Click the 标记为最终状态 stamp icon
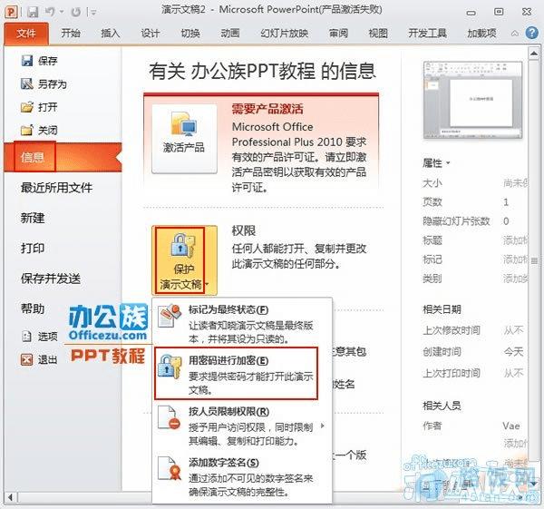The image size is (544, 509). (170, 316)
